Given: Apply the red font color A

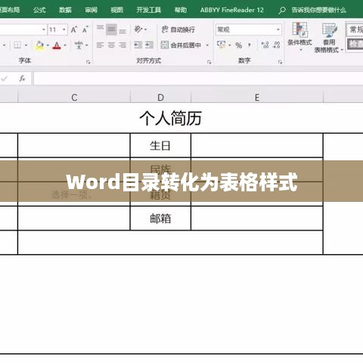Looking at the screenshot, I should point(57,45).
